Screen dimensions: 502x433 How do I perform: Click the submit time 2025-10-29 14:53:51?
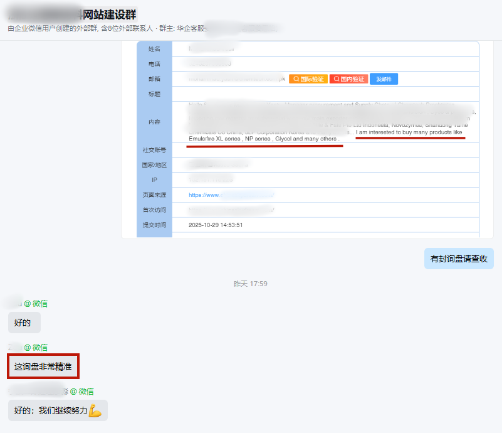pos(216,225)
